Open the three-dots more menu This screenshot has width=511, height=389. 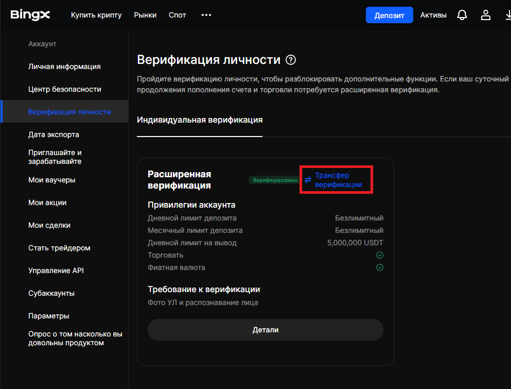pyautogui.click(x=206, y=15)
